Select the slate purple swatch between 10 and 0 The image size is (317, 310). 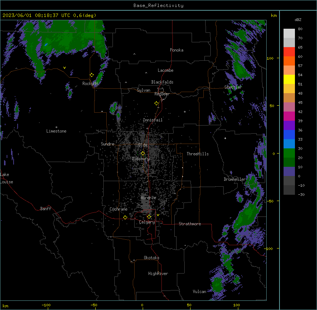click(x=289, y=172)
